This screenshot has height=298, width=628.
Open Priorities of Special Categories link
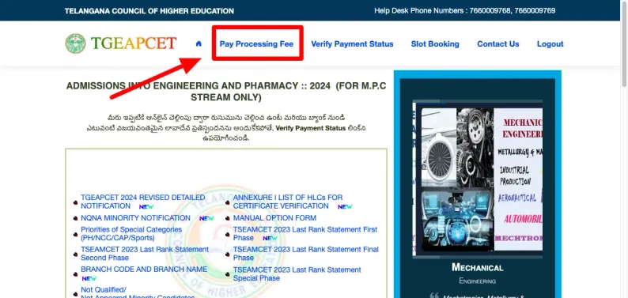[131, 234]
